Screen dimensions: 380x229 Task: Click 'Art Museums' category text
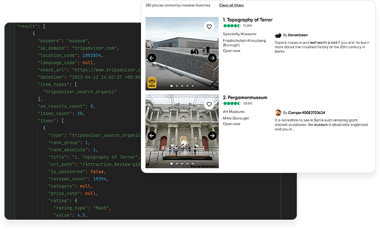pos(234,111)
